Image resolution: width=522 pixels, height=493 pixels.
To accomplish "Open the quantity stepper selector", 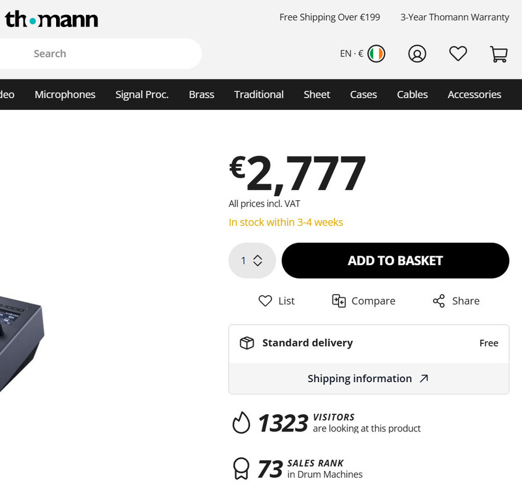I will [252, 260].
